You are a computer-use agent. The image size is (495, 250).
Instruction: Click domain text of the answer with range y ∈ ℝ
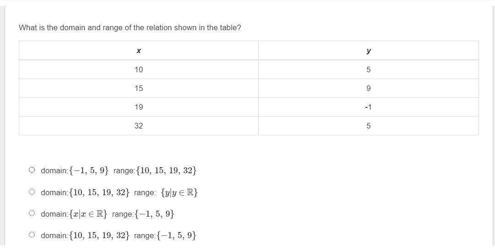(x=85, y=192)
